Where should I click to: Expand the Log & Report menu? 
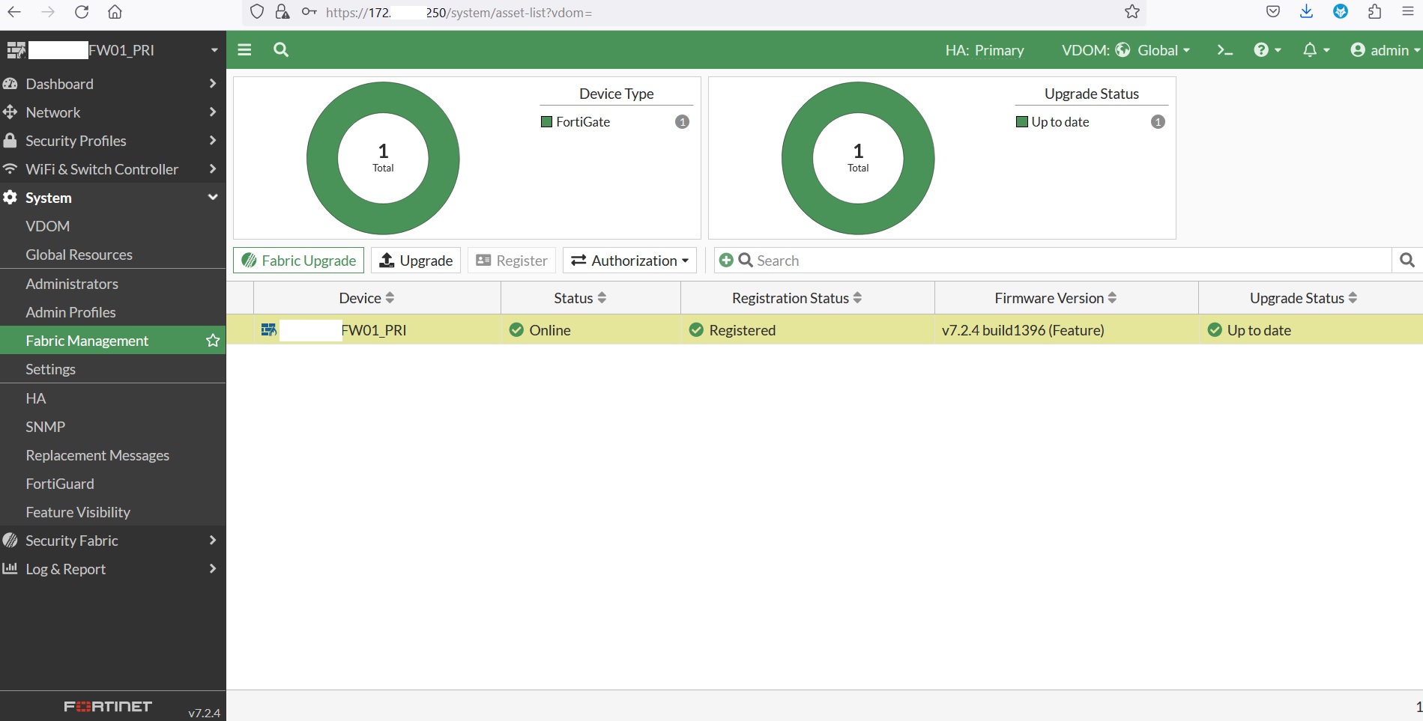coord(112,569)
